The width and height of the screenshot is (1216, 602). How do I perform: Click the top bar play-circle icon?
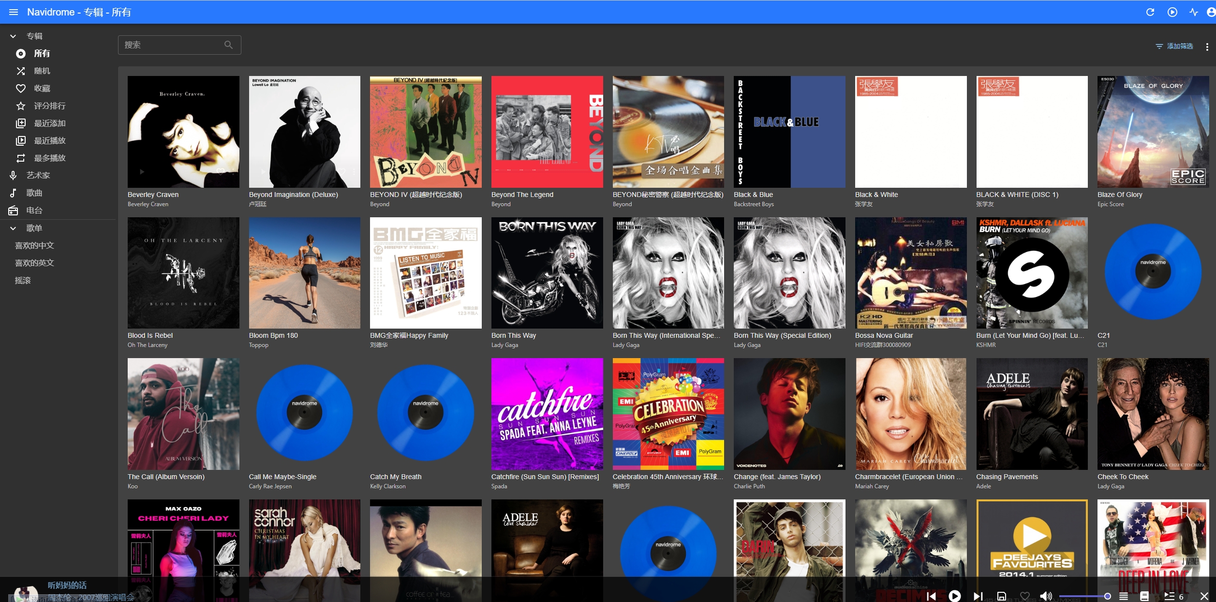[x=1172, y=12]
